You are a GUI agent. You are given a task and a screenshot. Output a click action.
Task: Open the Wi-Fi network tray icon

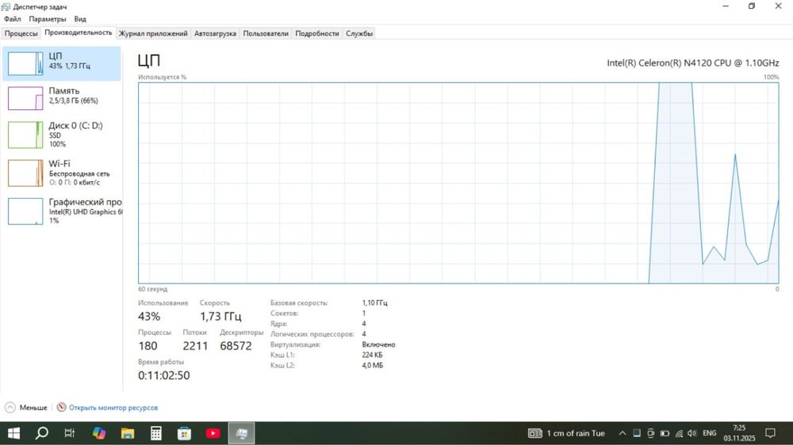point(679,433)
